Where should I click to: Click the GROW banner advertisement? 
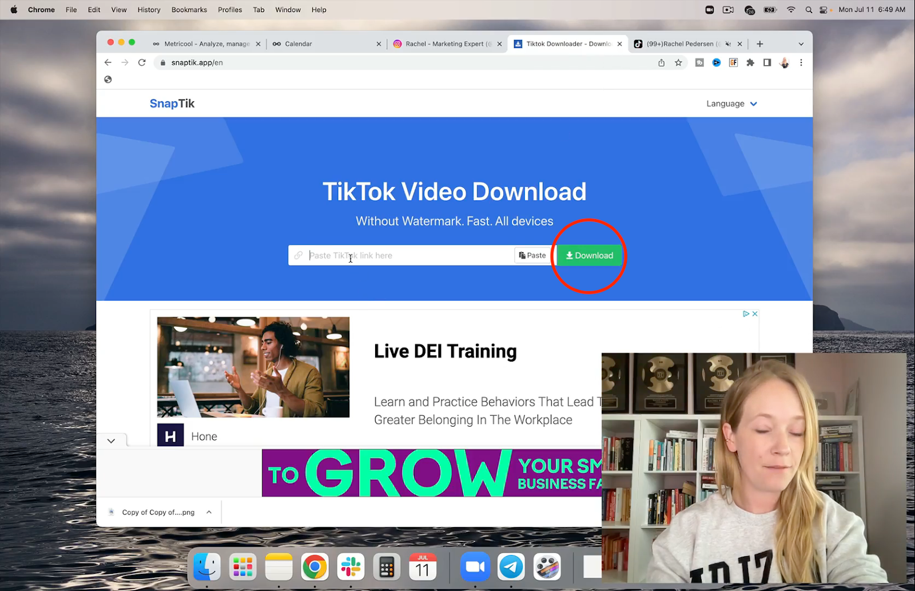click(x=432, y=473)
